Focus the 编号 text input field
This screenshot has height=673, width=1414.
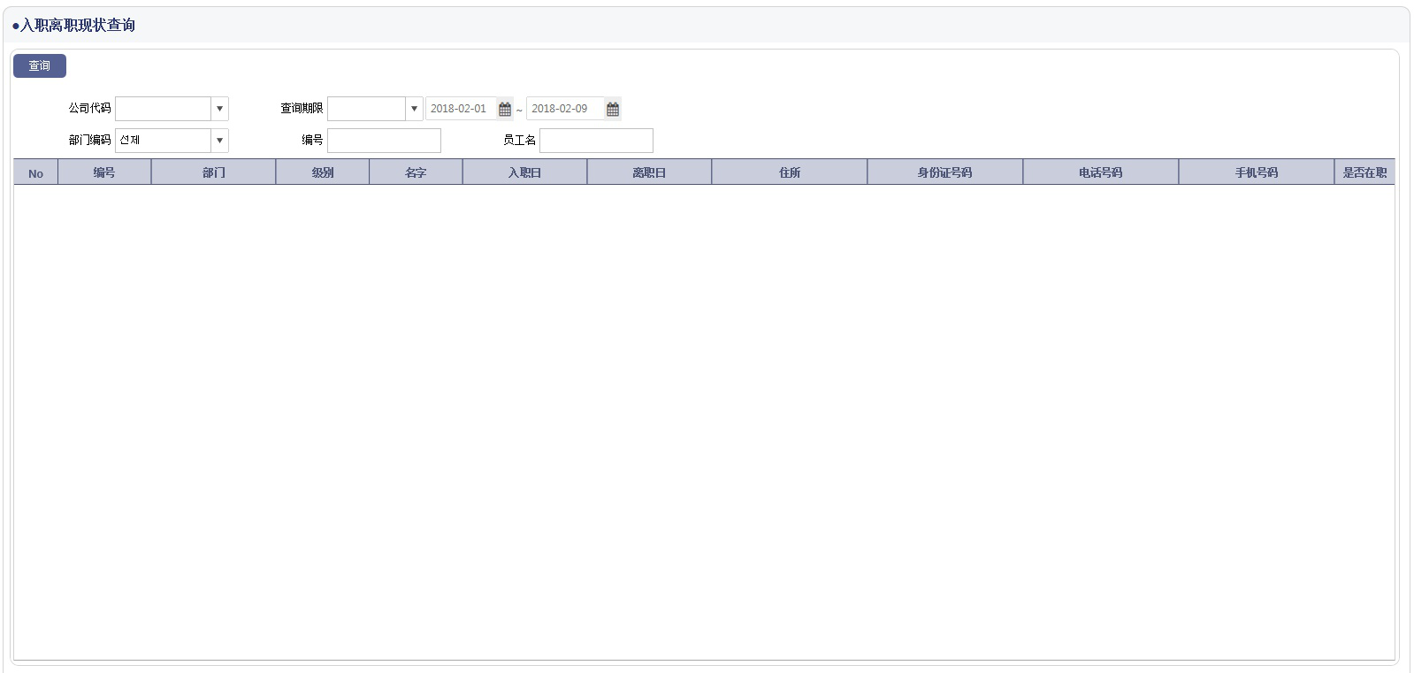pyautogui.click(x=384, y=141)
